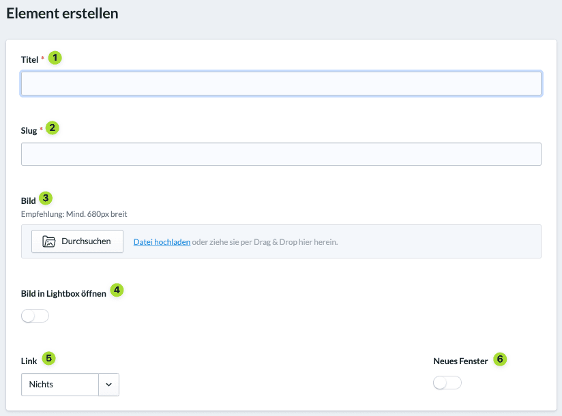Click the image folder icon in Durchsuchen
Viewport: 562px width, 416px height.
point(48,241)
